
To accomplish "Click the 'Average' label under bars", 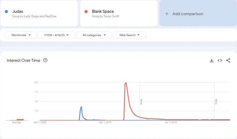I will tap(17, 122).
